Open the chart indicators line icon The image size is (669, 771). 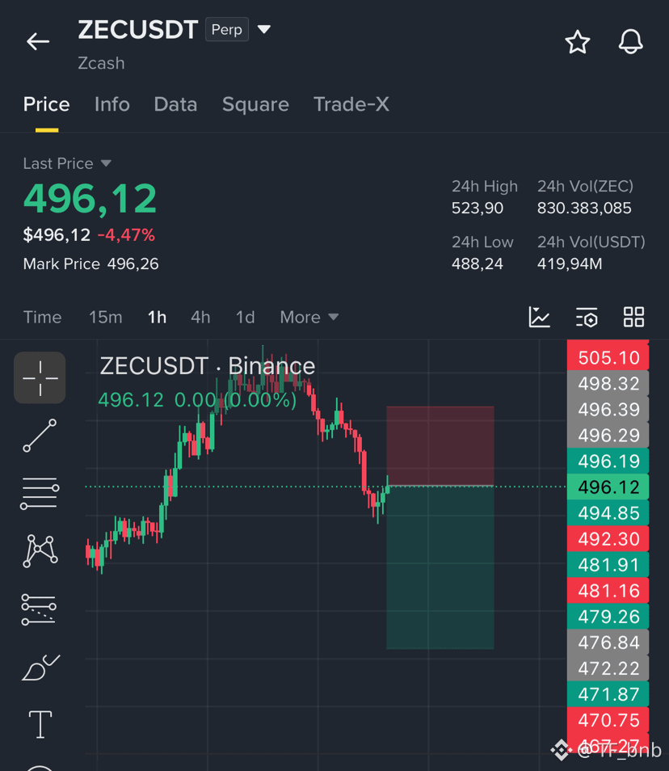[539, 317]
